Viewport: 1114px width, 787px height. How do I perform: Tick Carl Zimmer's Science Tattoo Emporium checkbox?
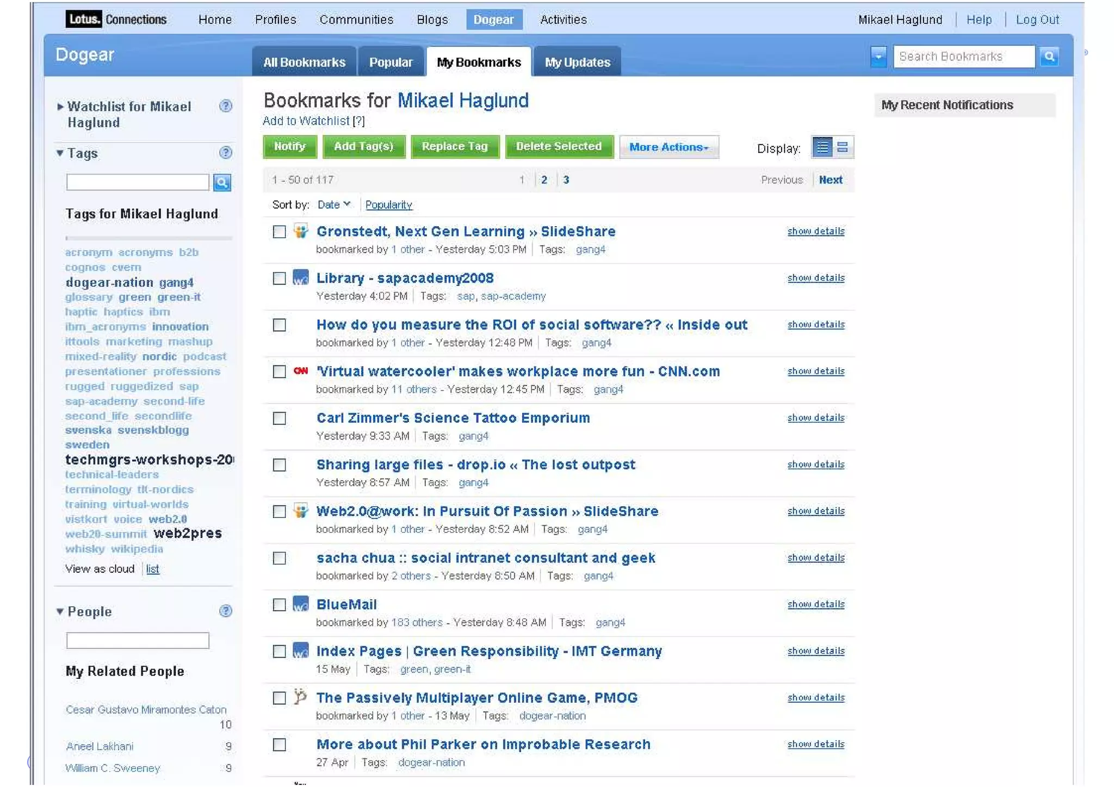tap(279, 418)
